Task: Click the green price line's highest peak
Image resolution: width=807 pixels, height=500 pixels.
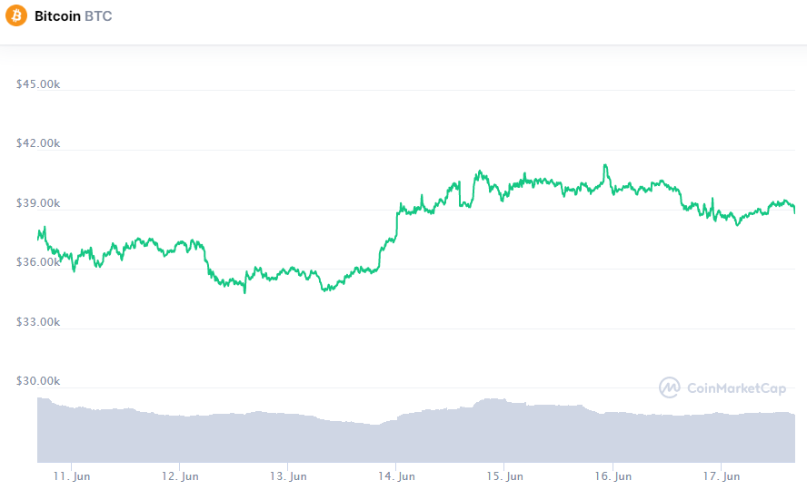Action: (x=605, y=165)
